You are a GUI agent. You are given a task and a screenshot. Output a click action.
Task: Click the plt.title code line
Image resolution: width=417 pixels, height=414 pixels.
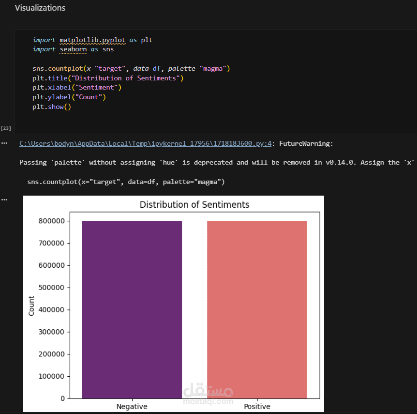point(108,78)
